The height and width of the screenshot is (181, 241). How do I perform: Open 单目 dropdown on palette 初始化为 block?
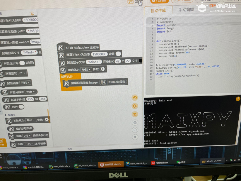click(31, 120)
